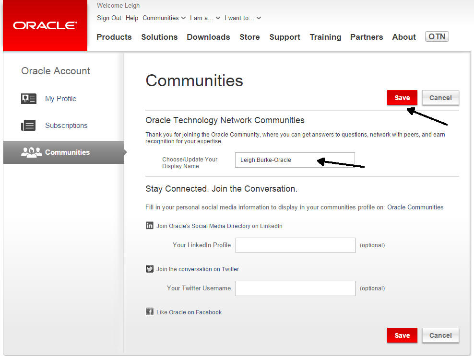The height and width of the screenshot is (356, 474).
Task: Click the 'Oracle Account' heading
Action: 56,70
